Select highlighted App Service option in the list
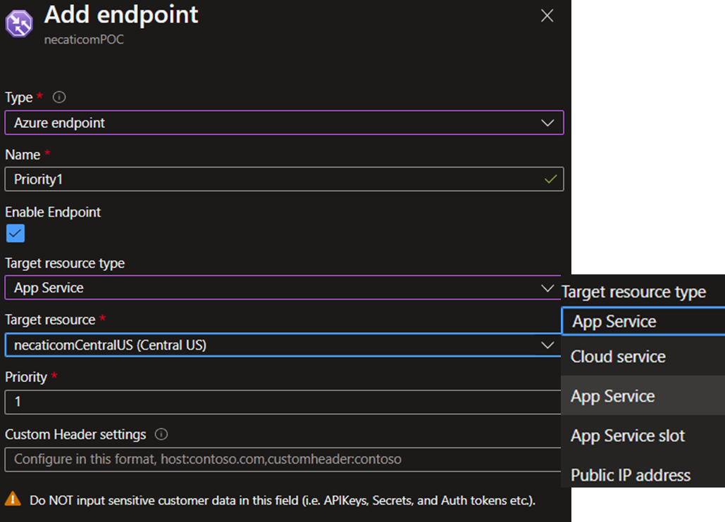Image resolution: width=725 pixels, height=522 pixels. tap(643, 396)
